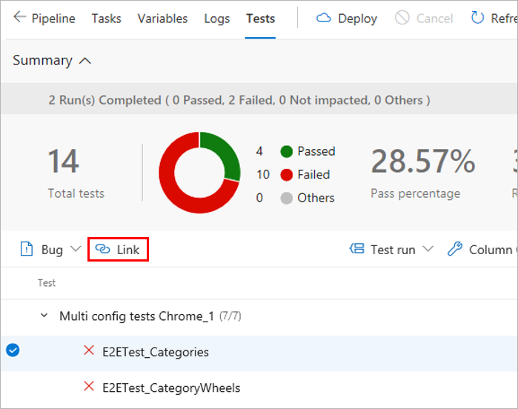Click the Bug button label

tap(52, 250)
